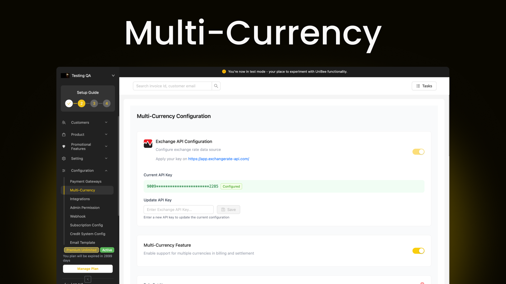
Task: Click the search magnifier icon
Action: pyautogui.click(x=216, y=86)
